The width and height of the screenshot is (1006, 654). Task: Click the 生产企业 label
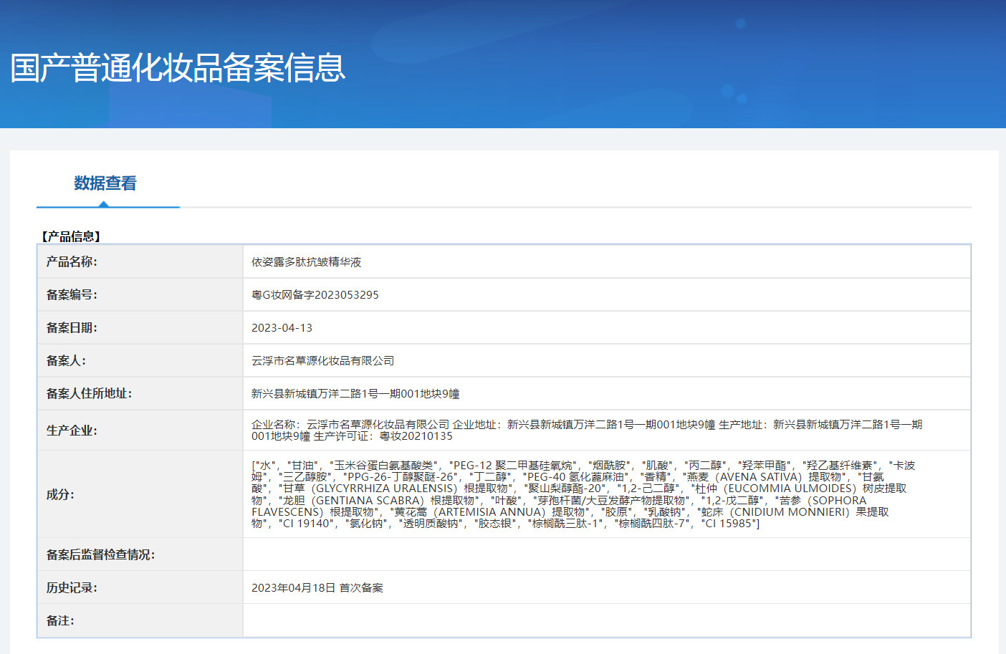tap(72, 431)
